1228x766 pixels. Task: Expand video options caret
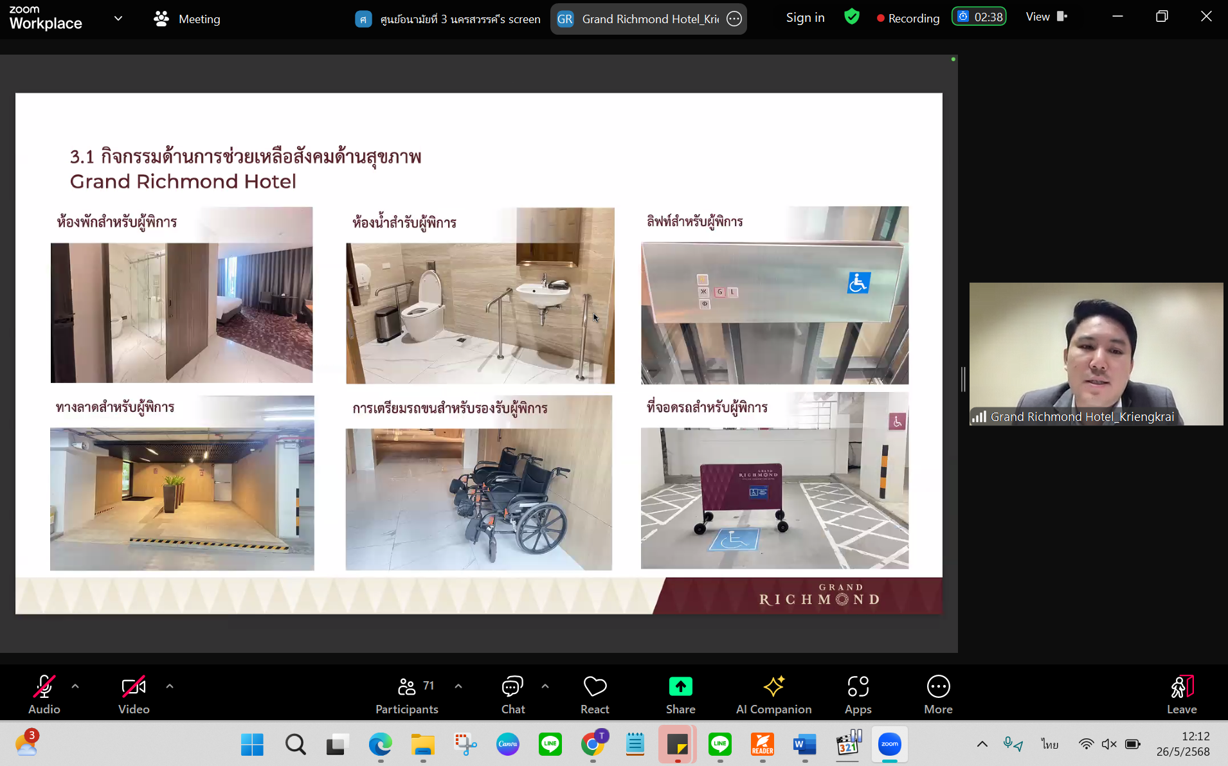[x=170, y=686]
